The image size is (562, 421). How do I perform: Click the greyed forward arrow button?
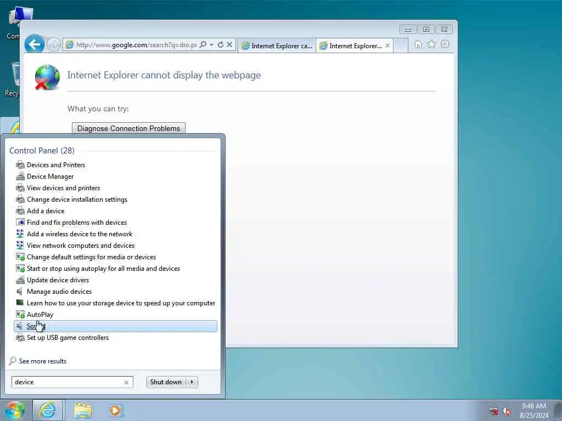[54, 45]
